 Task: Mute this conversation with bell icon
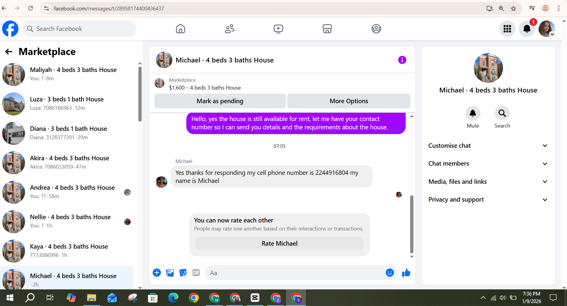click(x=473, y=113)
